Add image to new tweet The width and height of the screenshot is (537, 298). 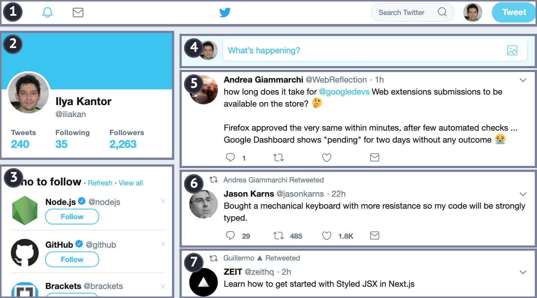(512, 50)
